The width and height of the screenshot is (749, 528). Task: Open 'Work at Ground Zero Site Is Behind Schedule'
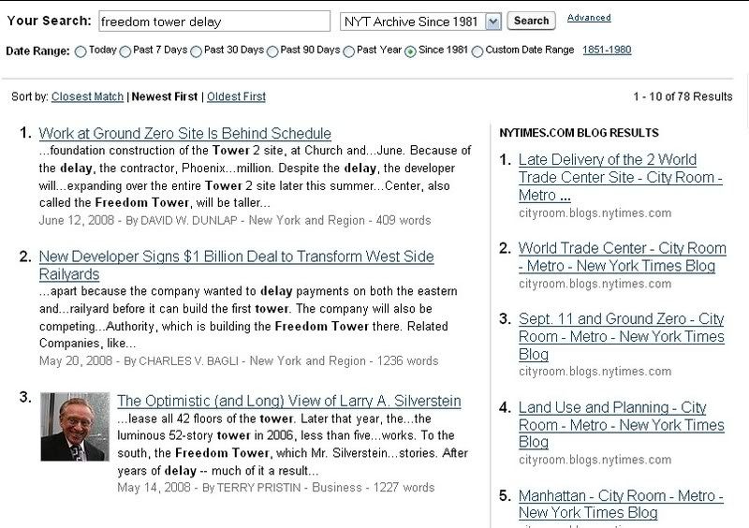(x=184, y=133)
